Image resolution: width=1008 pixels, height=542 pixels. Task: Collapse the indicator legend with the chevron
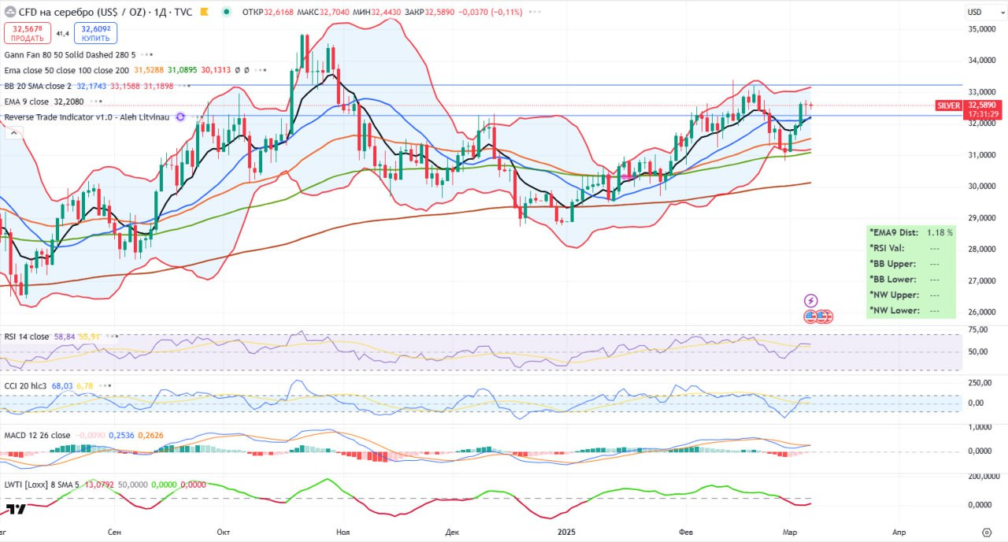13,134
